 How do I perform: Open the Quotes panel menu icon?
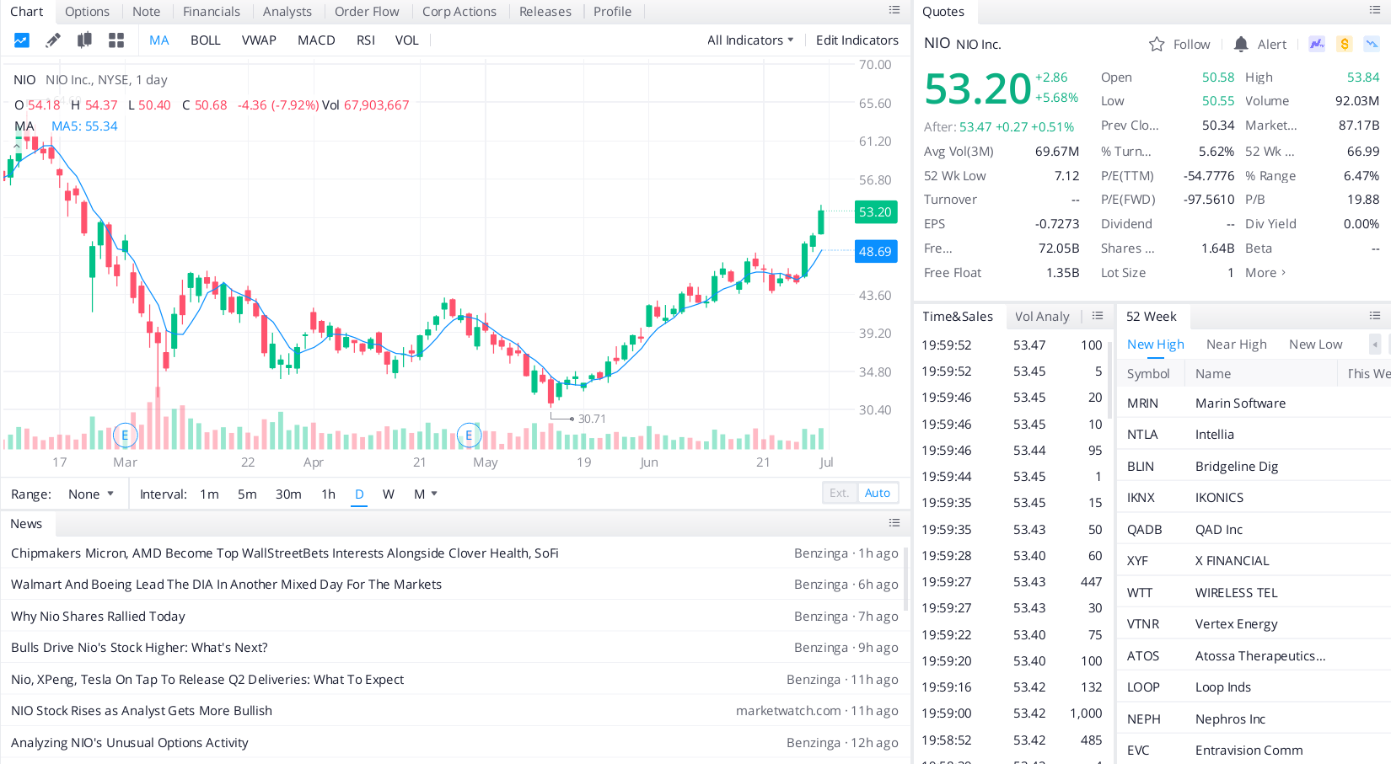(x=1375, y=10)
